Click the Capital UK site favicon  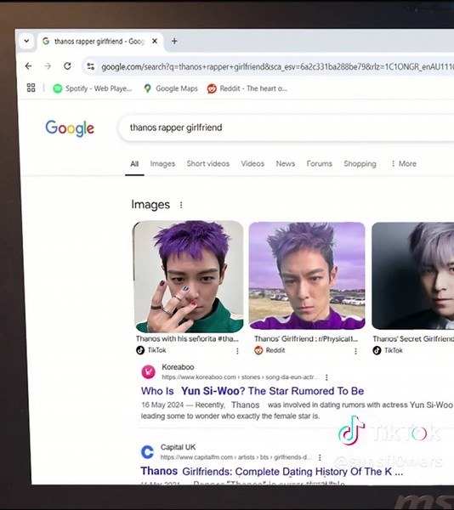[x=147, y=452]
